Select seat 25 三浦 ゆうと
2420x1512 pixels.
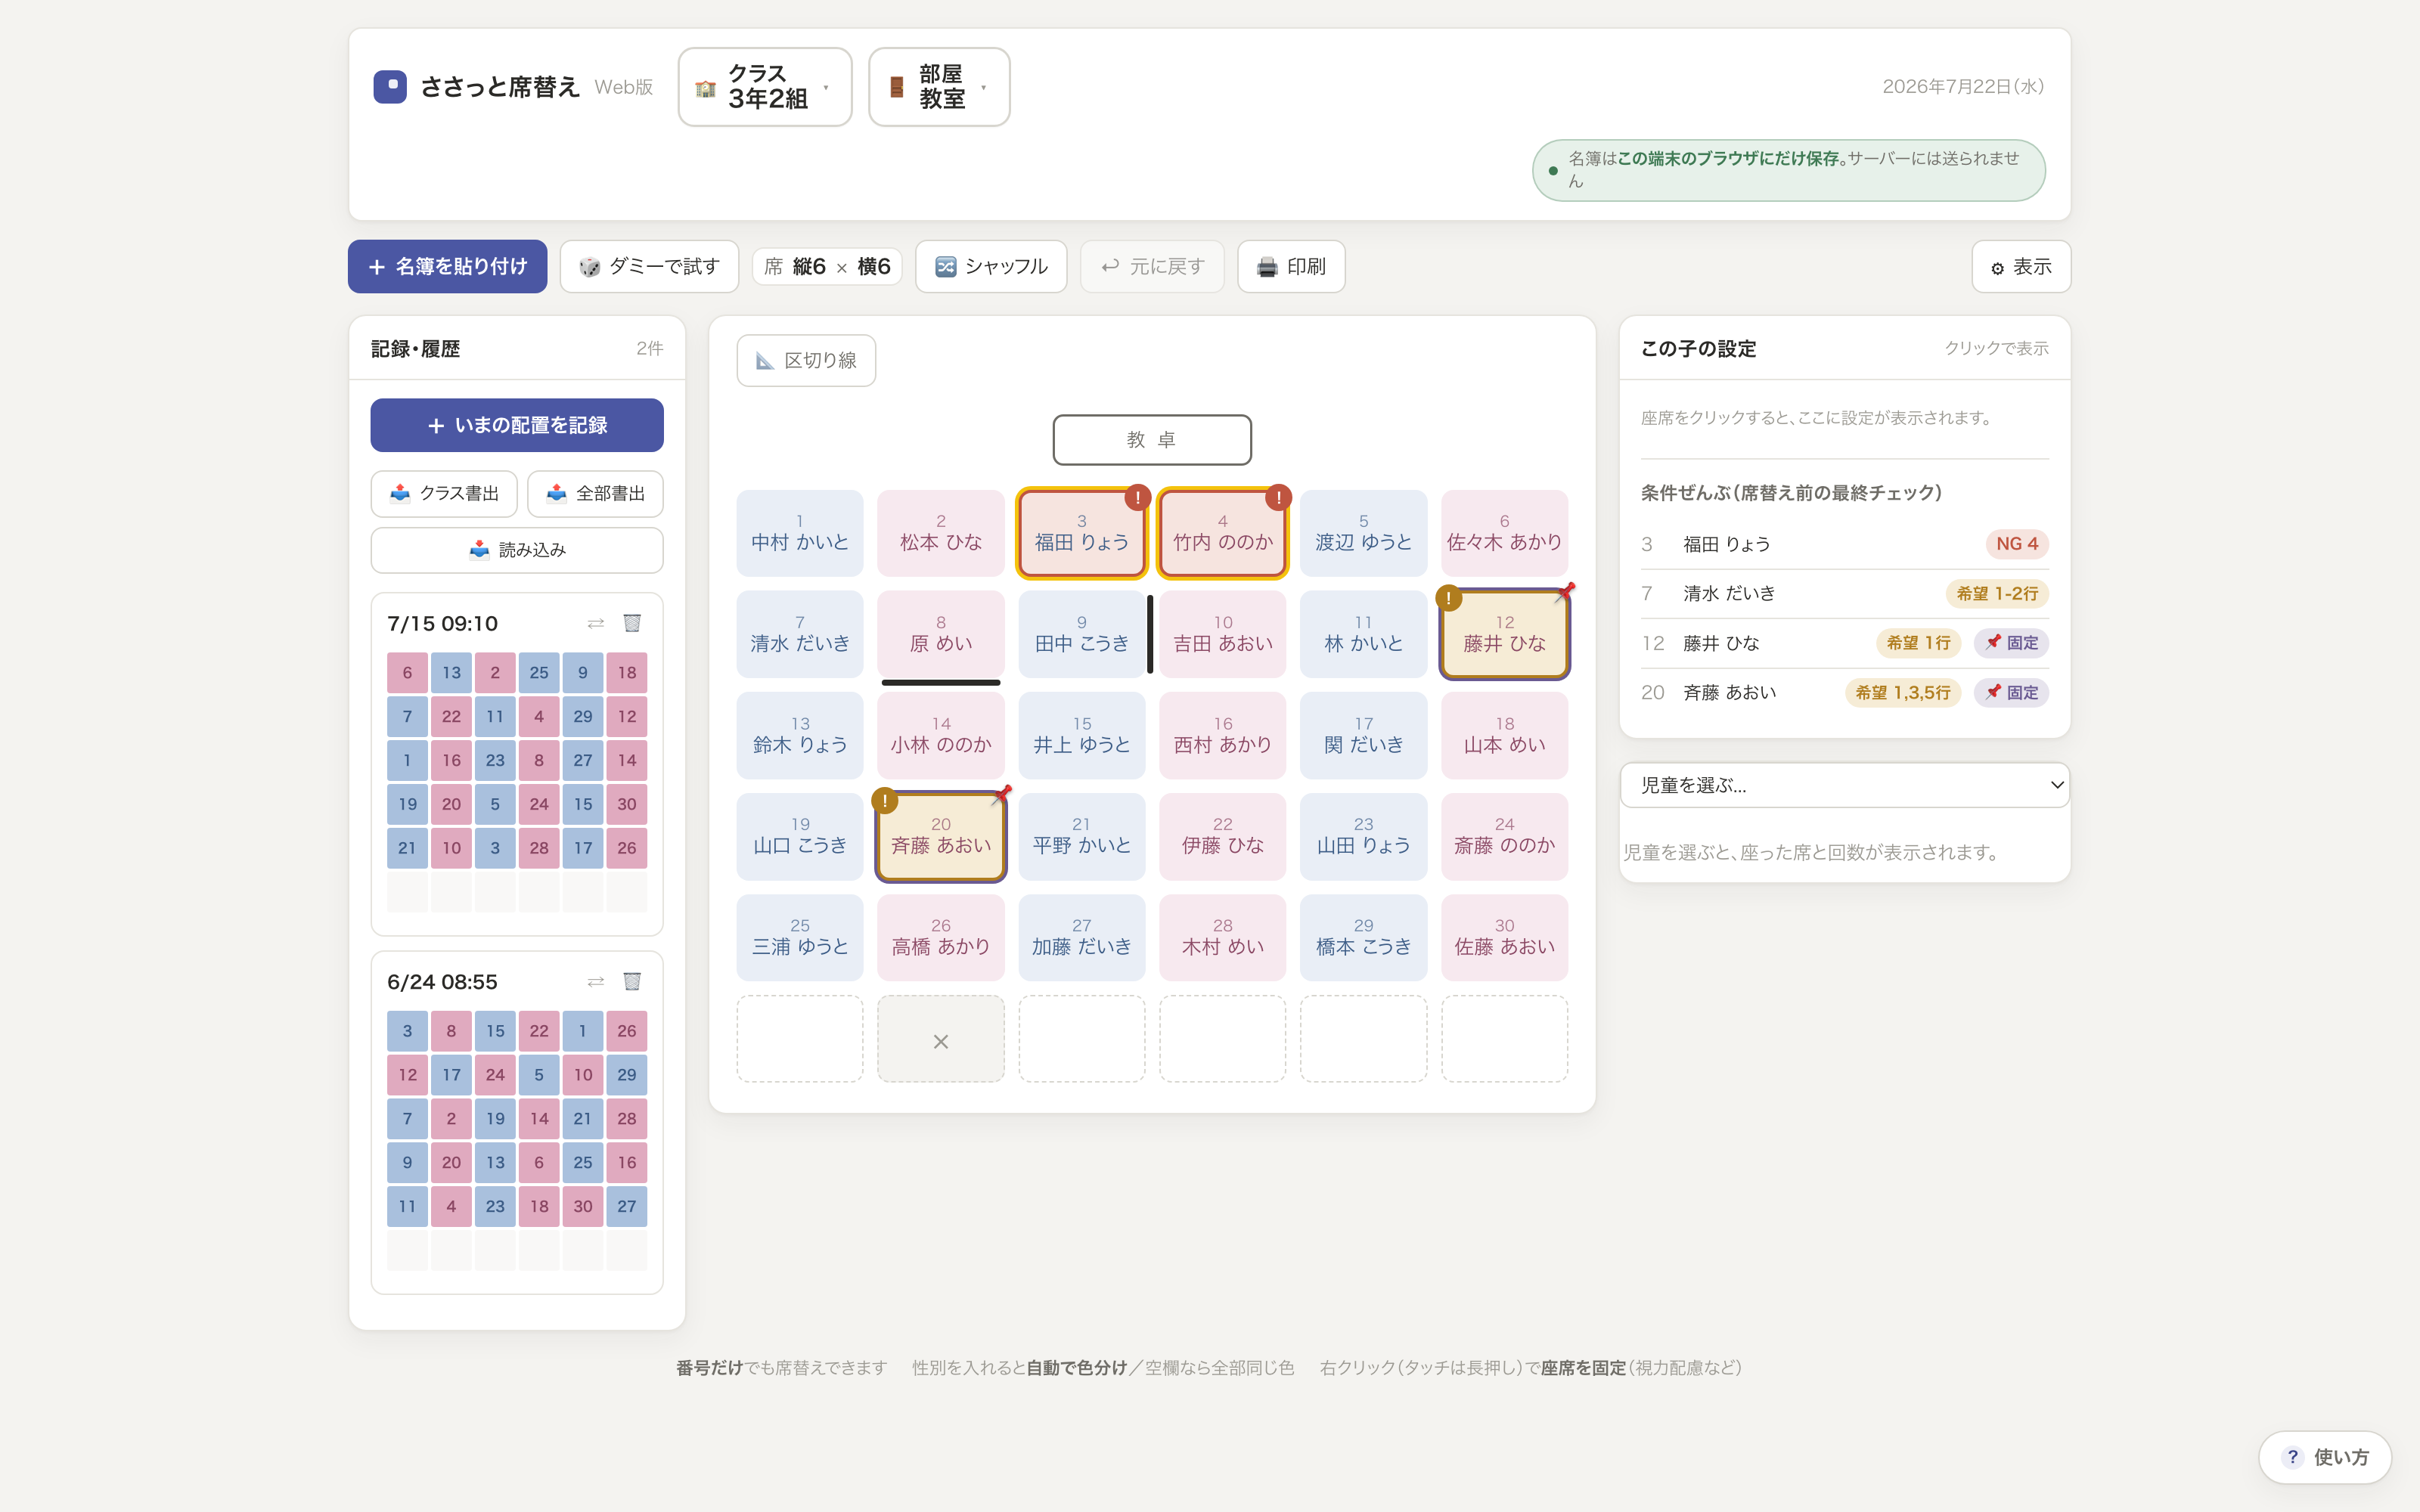800,937
